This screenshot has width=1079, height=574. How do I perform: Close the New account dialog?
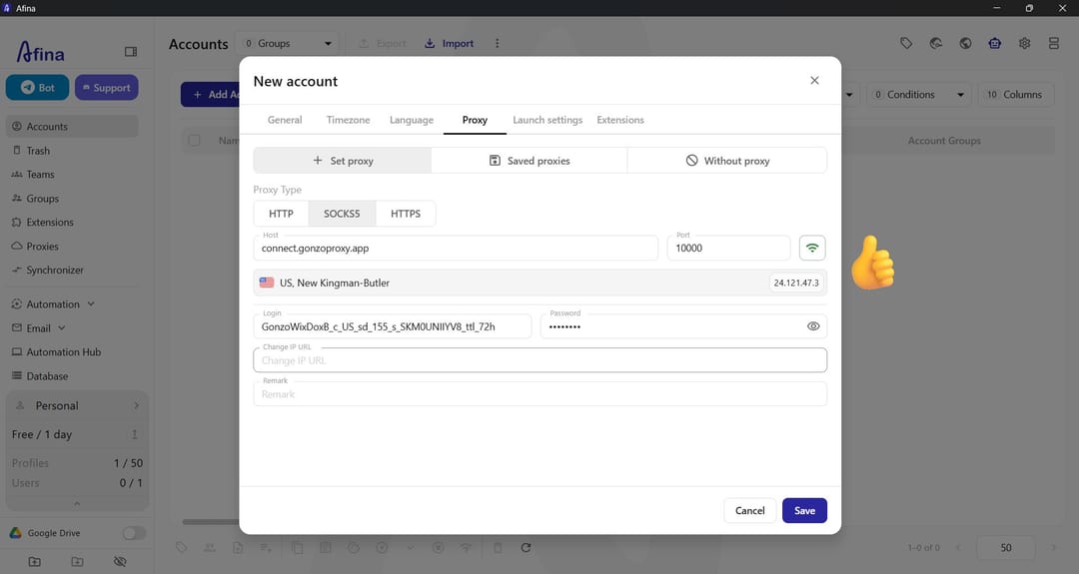815,81
